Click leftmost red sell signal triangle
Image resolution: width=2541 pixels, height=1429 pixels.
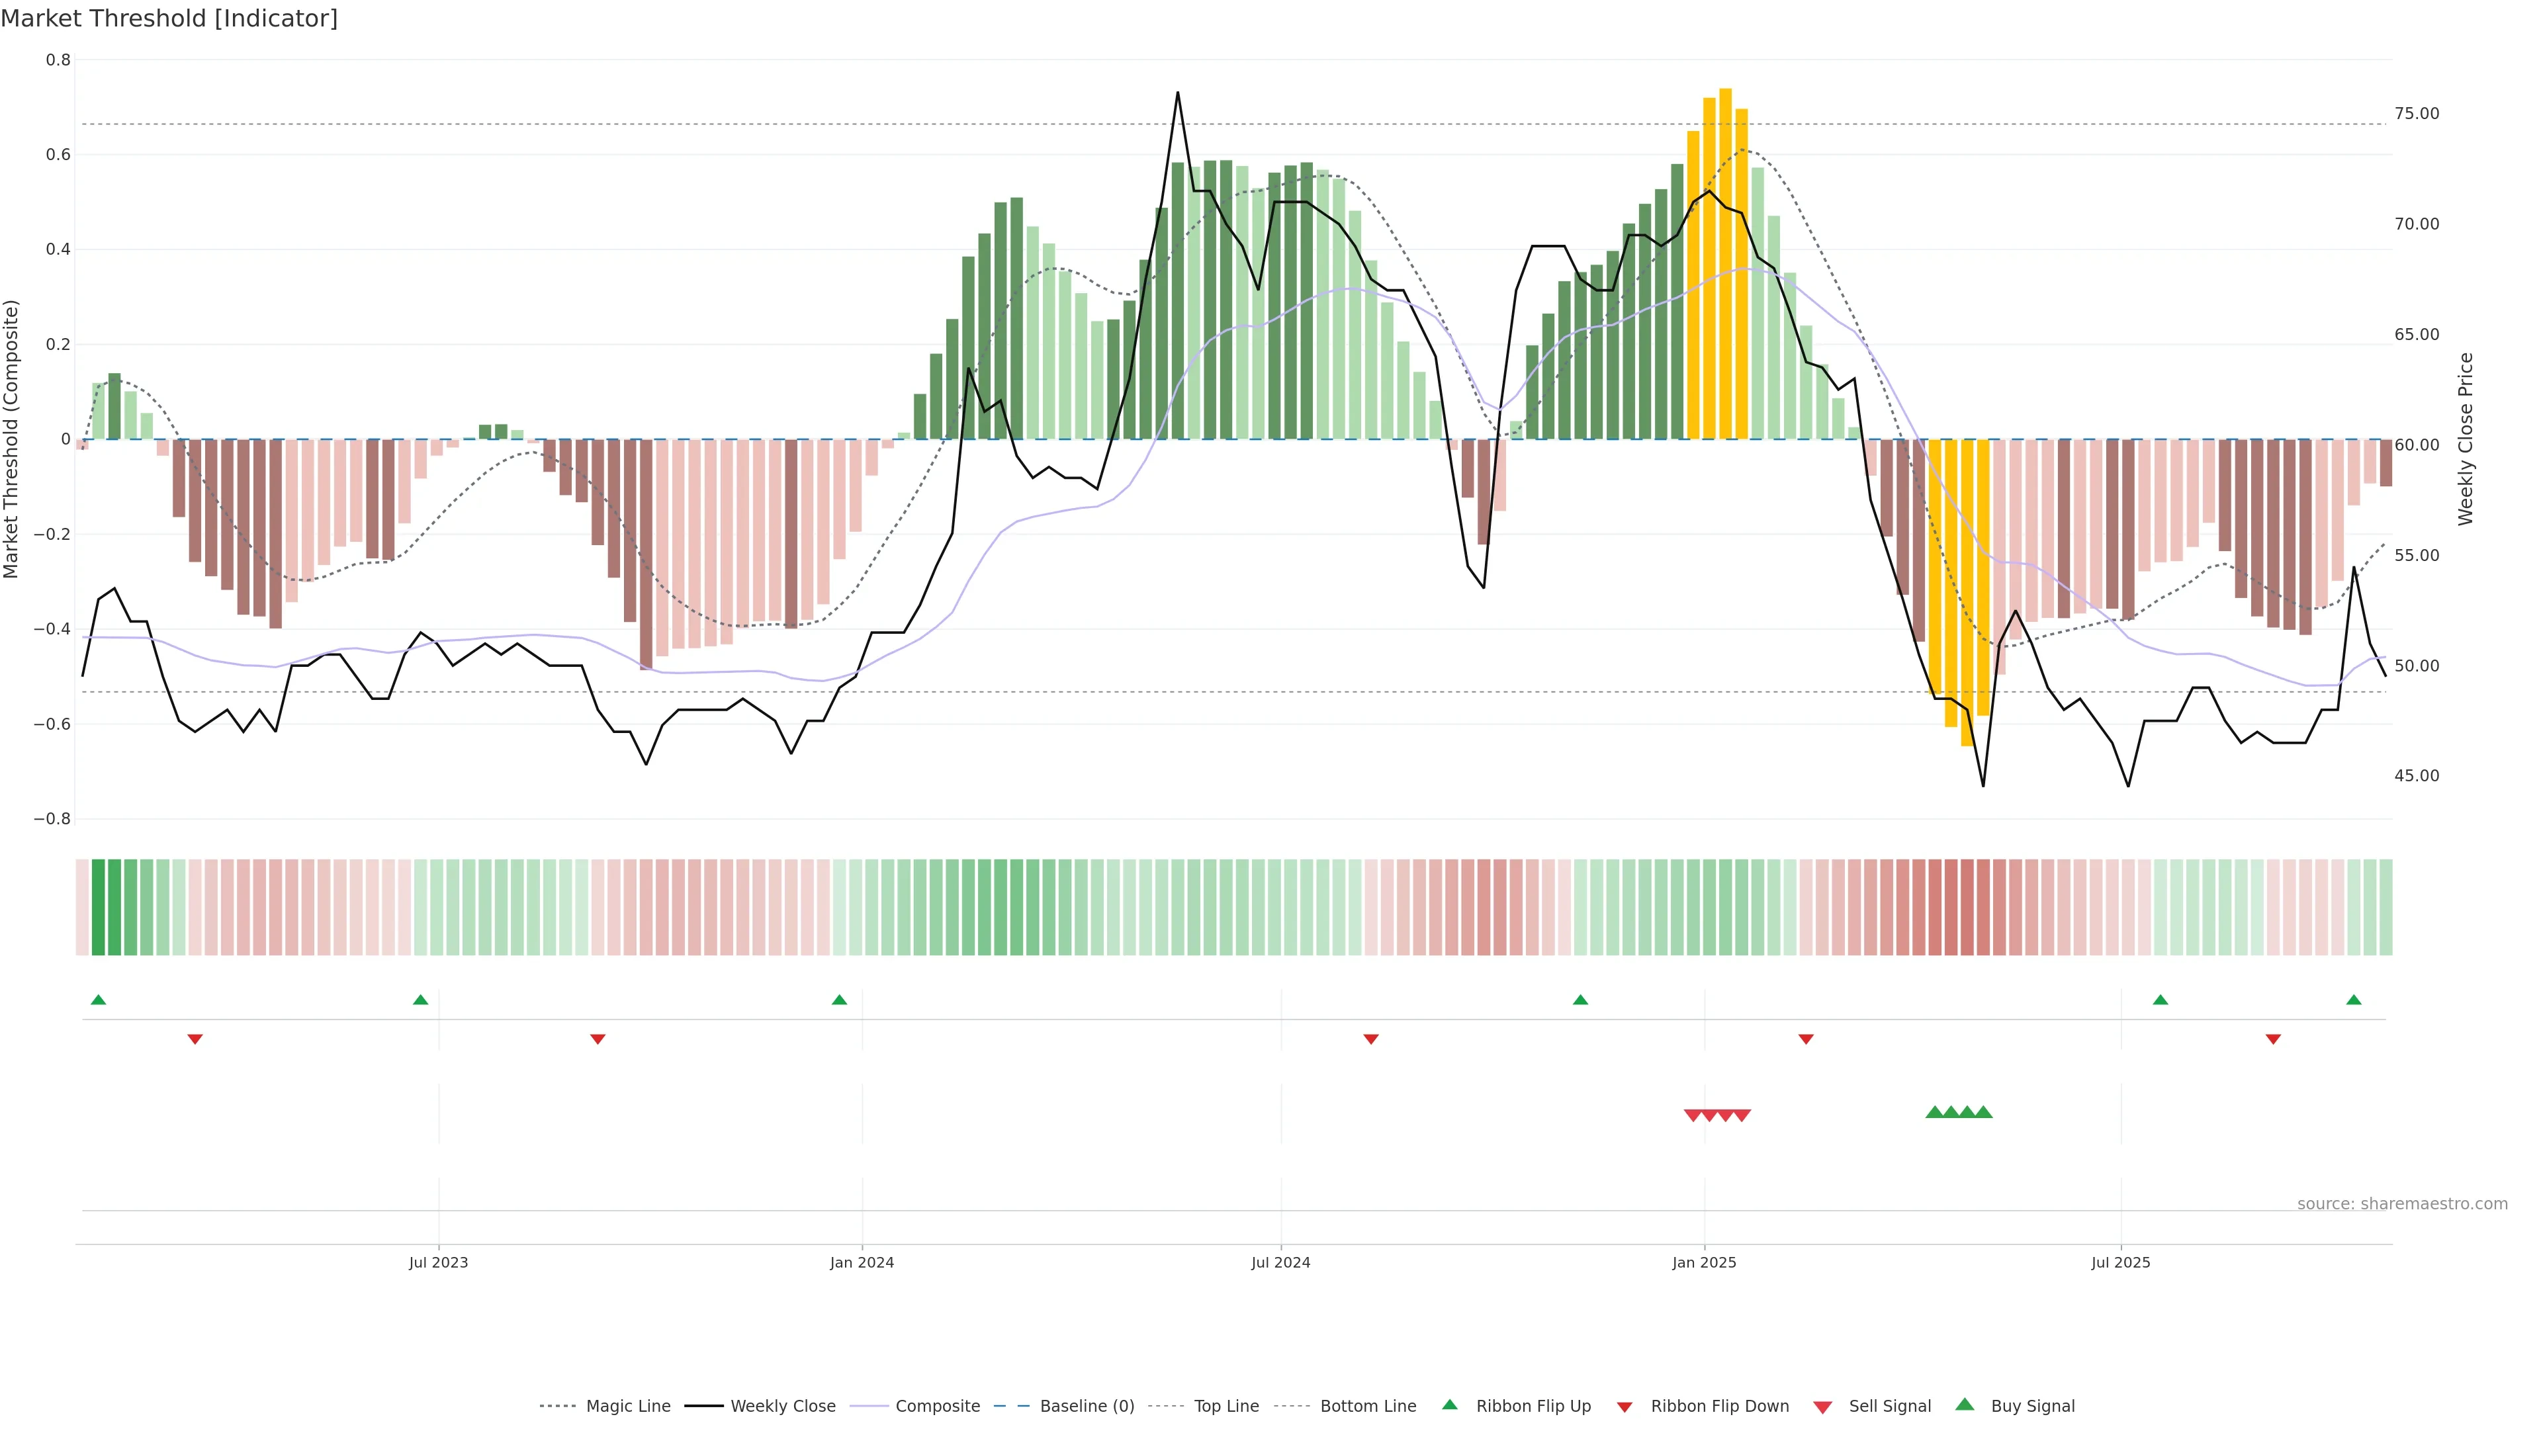[1693, 1115]
